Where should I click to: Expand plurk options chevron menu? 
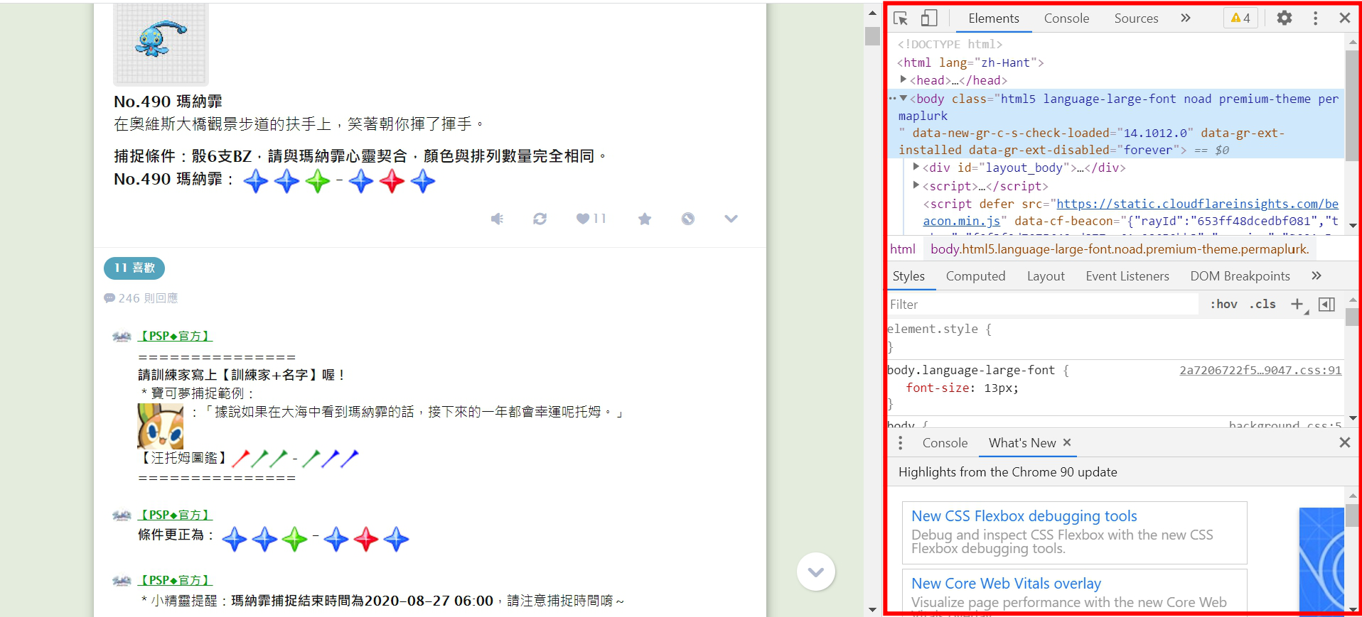tap(731, 219)
